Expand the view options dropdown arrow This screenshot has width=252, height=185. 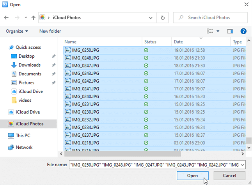pyautogui.click(x=218, y=31)
